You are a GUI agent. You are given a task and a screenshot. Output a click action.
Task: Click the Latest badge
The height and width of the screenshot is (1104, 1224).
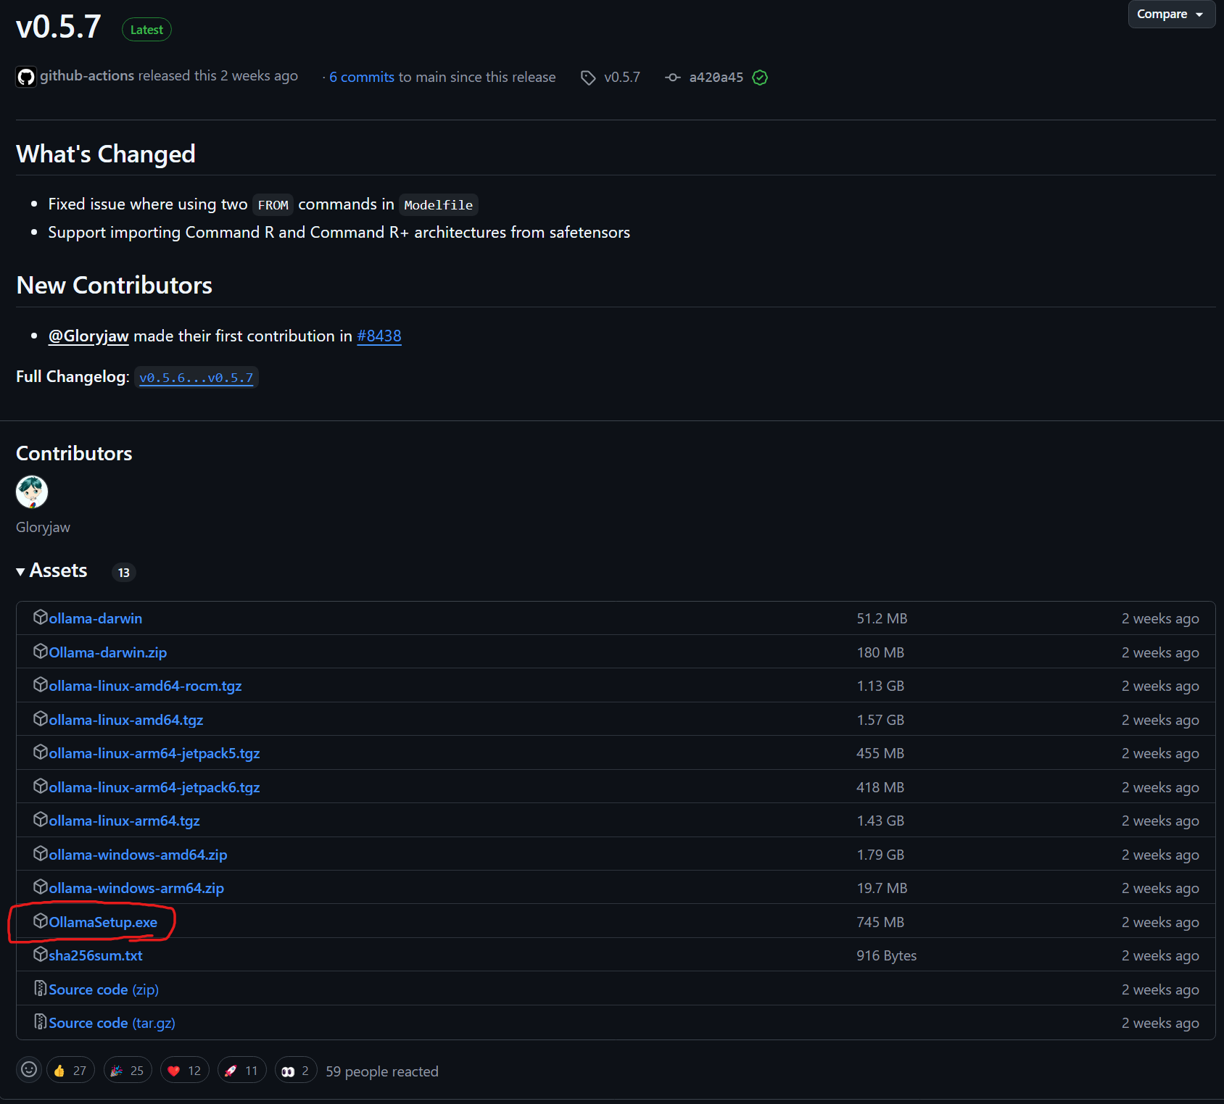pos(146,30)
